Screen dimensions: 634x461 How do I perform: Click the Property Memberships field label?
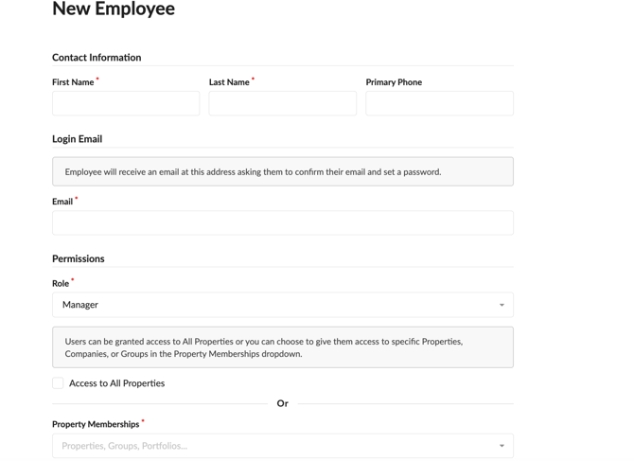coord(96,424)
